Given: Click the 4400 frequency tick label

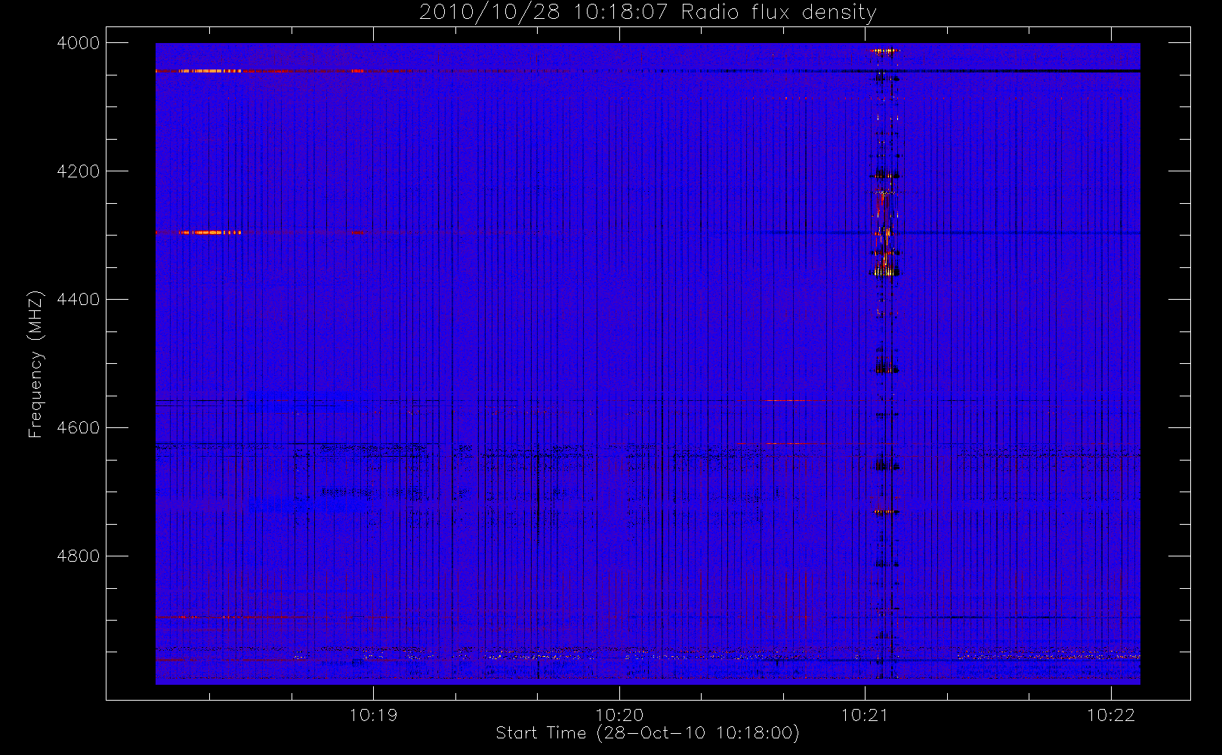Looking at the screenshot, I should 79,300.
